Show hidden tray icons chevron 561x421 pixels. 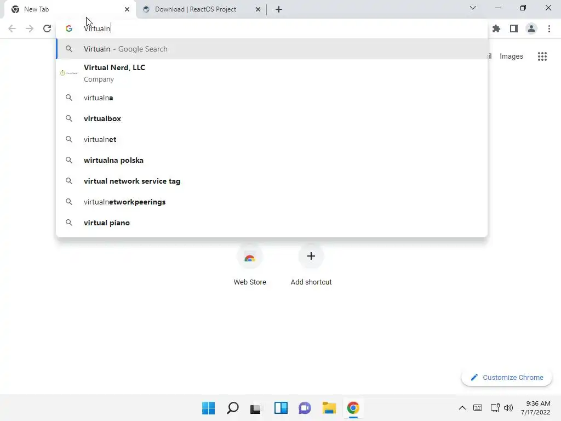click(462, 408)
